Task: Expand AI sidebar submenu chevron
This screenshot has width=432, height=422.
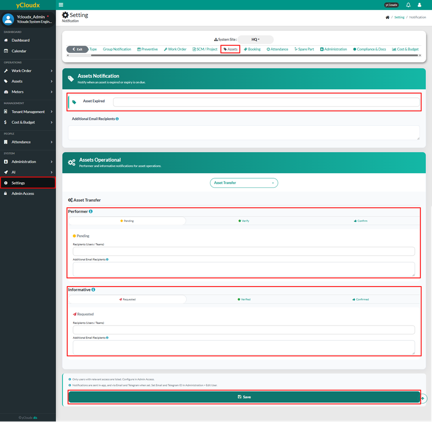Action: [51, 172]
